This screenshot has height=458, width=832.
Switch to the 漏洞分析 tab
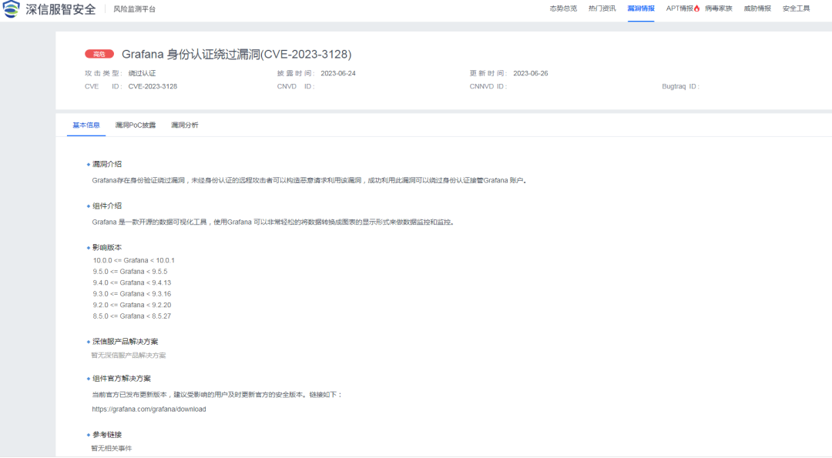tap(185, 125)
